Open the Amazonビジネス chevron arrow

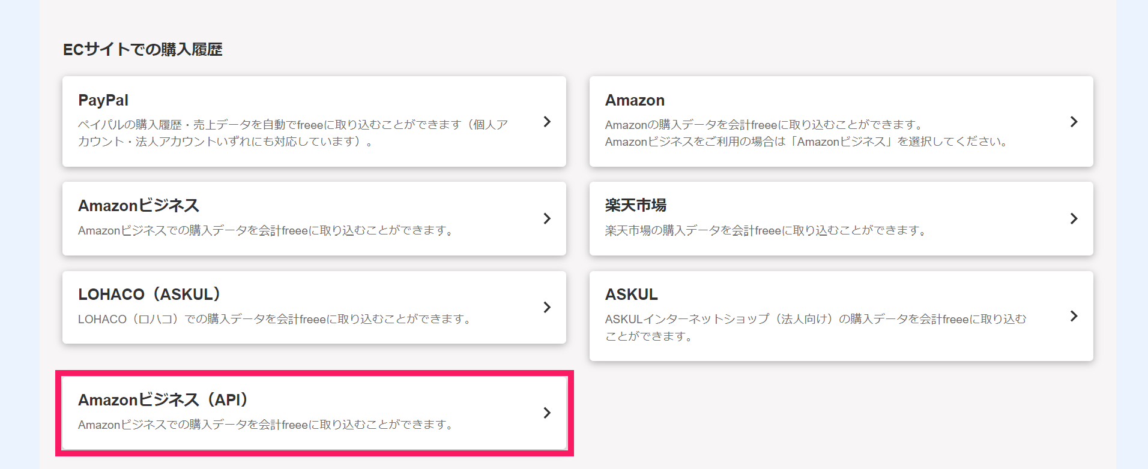coord(547,219)
